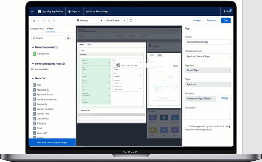
Task: Click the Help question mark icon
Action: pyautogui.click(x=224, y=11)
